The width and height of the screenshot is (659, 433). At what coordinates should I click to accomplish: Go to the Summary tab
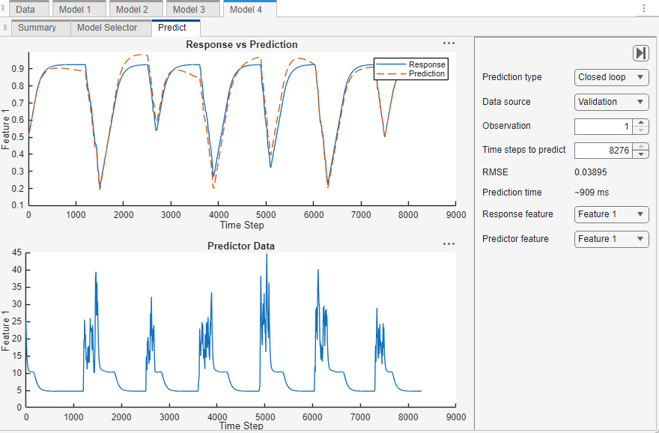(x=37, y=28)
